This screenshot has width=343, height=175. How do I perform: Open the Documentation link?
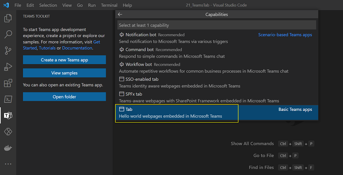click(77, 48)
